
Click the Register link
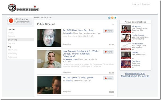[x=146, y=4]
